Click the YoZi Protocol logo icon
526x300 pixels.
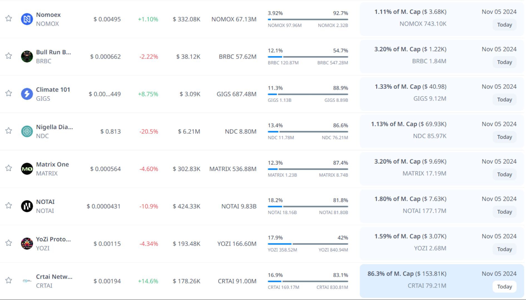pyautogui.click(x=27, y=244)
